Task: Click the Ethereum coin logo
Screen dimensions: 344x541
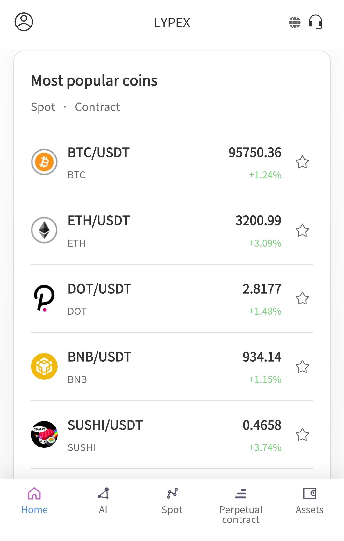Action: pos(44,230)
